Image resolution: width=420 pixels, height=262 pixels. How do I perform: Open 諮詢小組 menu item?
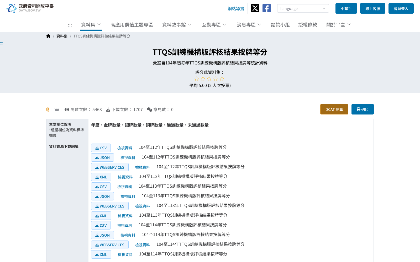pyautogui.click(x=280, y=25)
